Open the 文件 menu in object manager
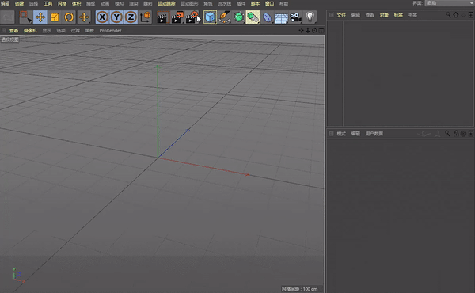 point(341,15)
